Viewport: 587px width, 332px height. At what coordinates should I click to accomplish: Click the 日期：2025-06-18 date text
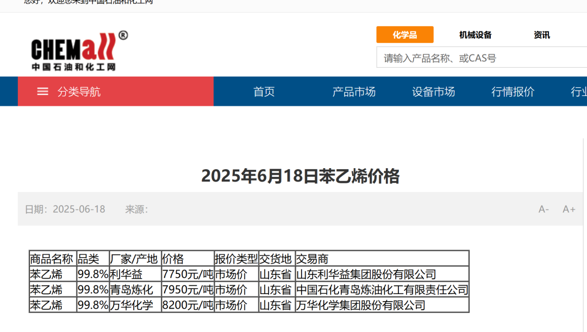(x=65, y=209)
